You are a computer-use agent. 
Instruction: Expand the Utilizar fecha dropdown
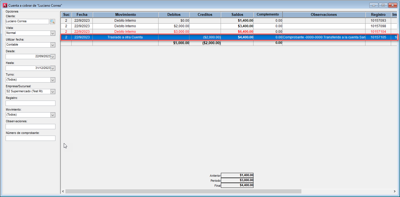53,45
